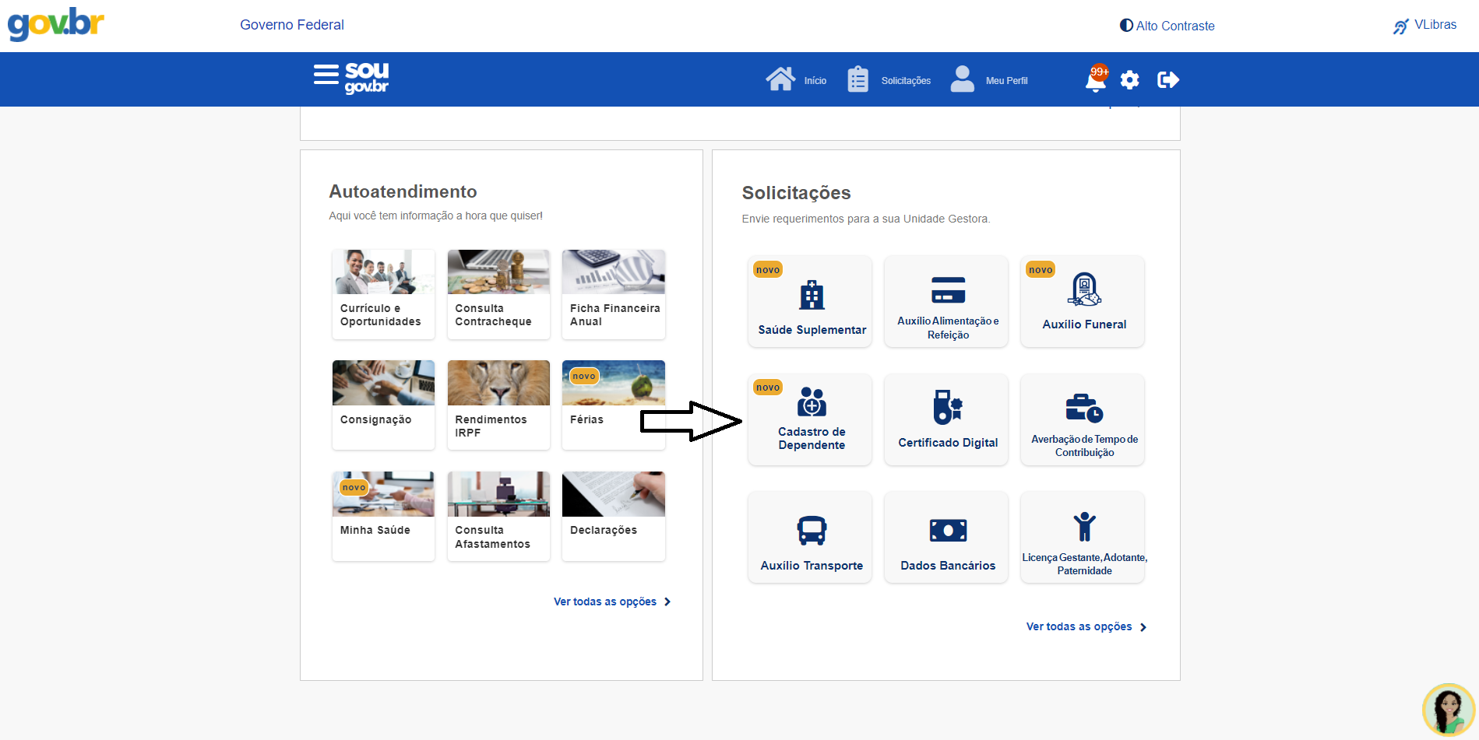Click the logout arrow icon
Viewport: 1479px width, 740px height.
tap(1167, 80)
